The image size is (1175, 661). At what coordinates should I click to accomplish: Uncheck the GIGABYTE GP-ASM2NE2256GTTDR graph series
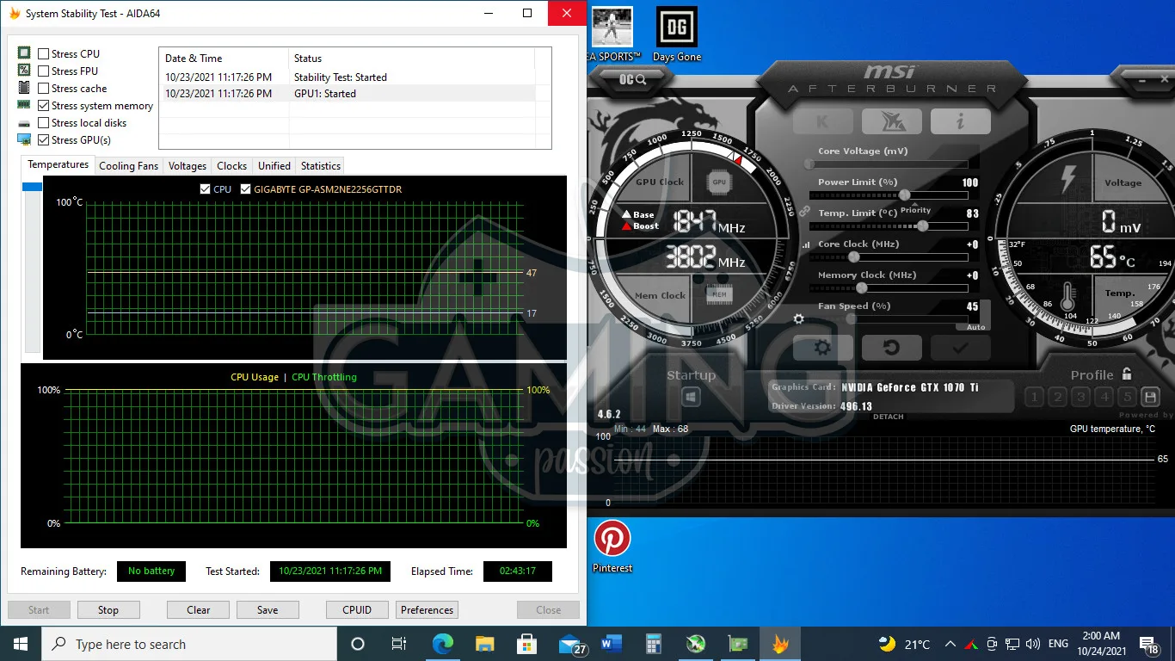246,189
